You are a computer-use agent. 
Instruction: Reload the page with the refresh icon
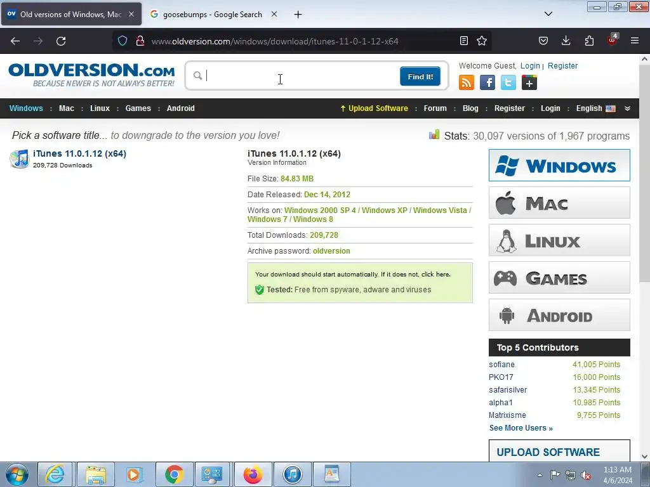(x=61, y=41)
